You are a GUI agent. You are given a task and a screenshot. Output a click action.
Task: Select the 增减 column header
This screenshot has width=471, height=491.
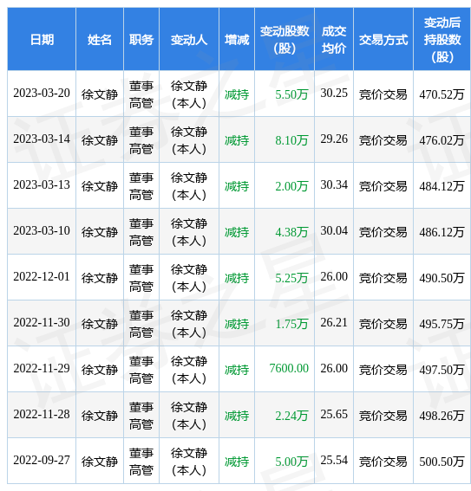tap(237, 40)
